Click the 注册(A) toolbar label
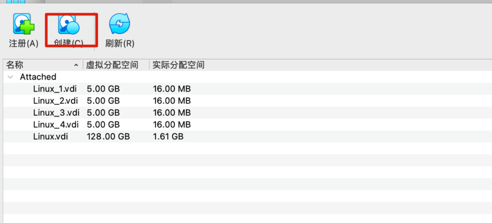This screenshot has width=492, height=223. tap(24, 44)
